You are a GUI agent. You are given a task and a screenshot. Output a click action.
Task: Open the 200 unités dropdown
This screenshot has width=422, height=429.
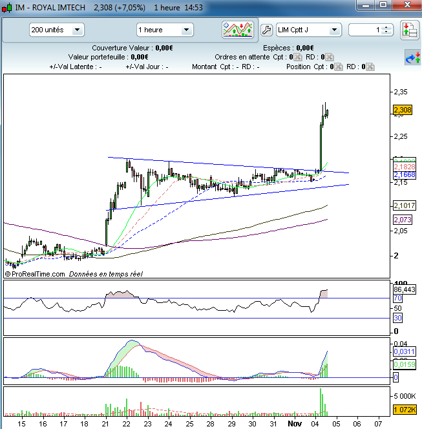(x=57, y=30)
